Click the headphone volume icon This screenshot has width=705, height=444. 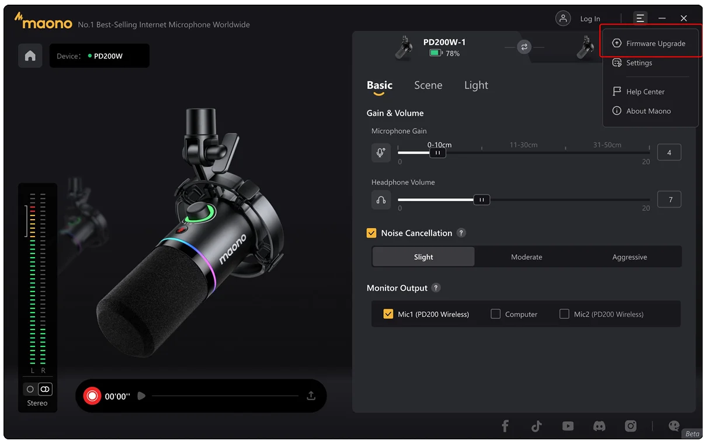click(x=381, y=200)
